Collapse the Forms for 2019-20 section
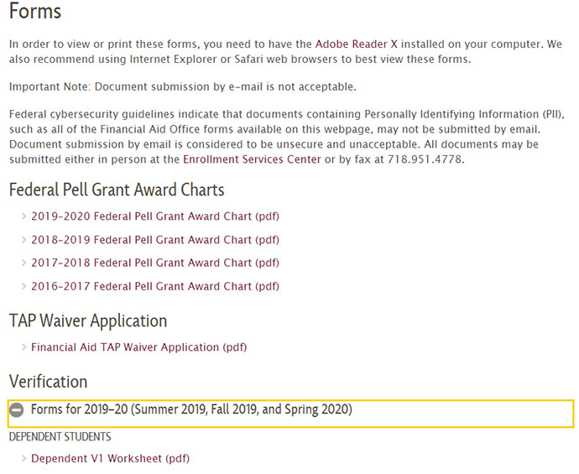 coord(290,414)
